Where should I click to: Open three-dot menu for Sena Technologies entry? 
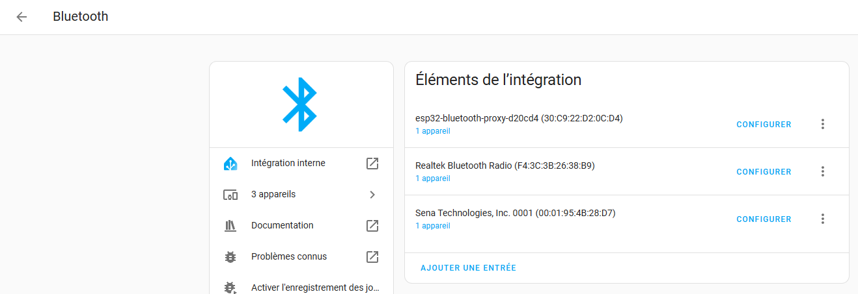(x=823, y=219)
